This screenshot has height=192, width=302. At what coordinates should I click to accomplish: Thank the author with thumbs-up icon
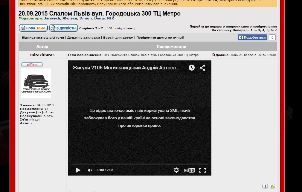(x=272, y=186)
